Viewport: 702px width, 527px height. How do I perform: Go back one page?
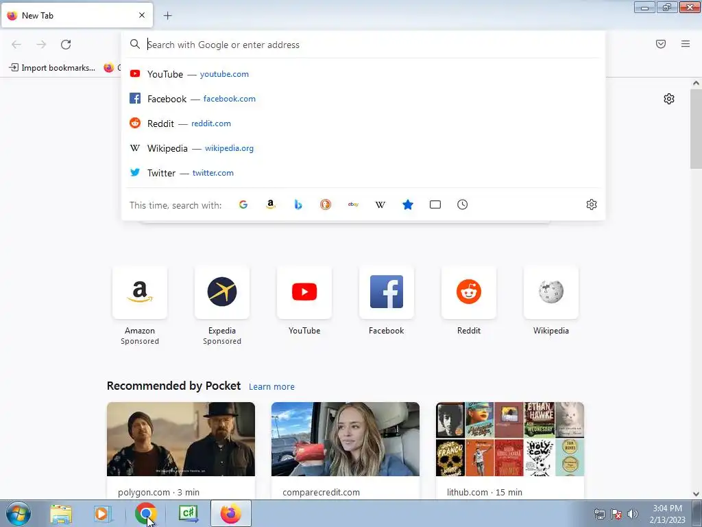tap(16, 45)
